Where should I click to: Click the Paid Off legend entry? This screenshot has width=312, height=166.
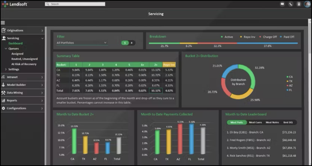(x=287, y=37)
